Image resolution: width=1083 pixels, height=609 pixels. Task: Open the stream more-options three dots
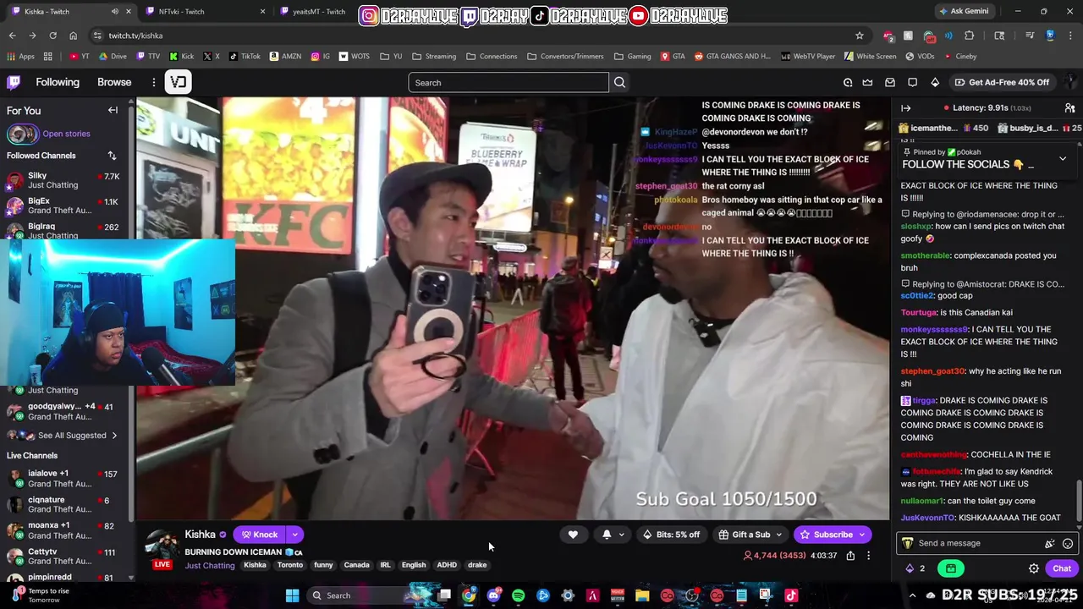click(868, 556)
